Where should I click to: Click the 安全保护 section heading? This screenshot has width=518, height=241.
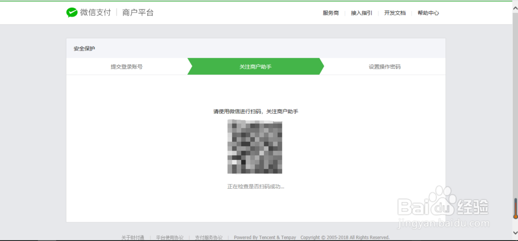point(84,49)
